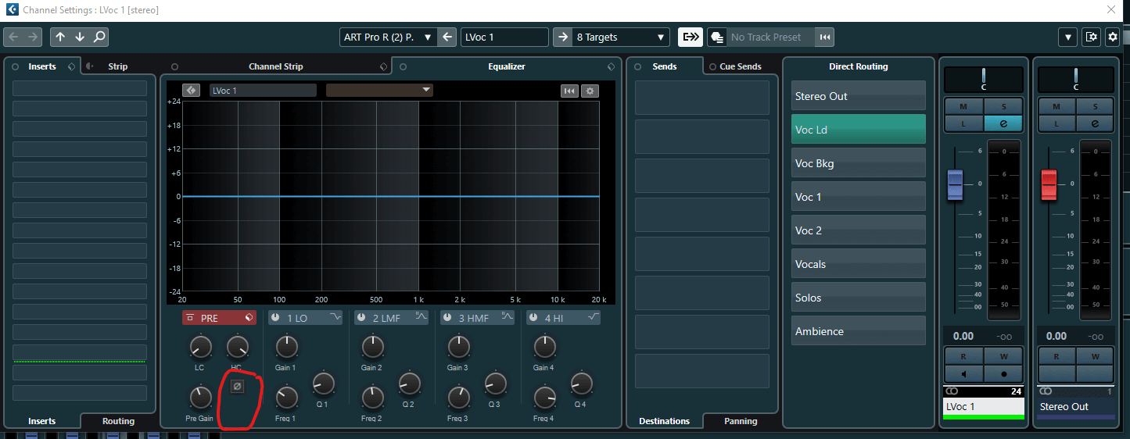
Task: Click the LVoc 1 blue volume fader
Action: (955, 186)
